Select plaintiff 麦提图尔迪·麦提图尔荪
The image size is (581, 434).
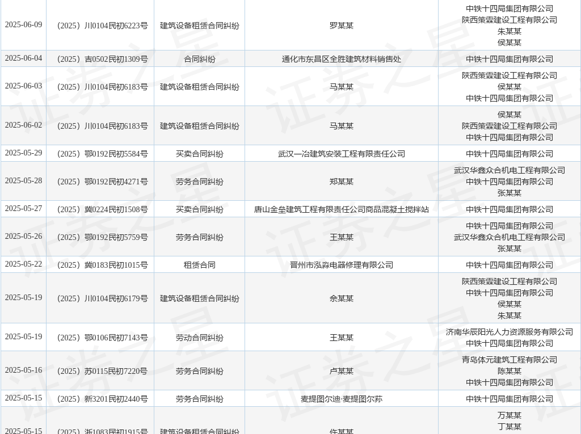tap(341, 399)
